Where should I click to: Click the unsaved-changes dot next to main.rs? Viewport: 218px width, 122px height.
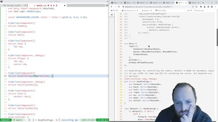coord(65,5)
